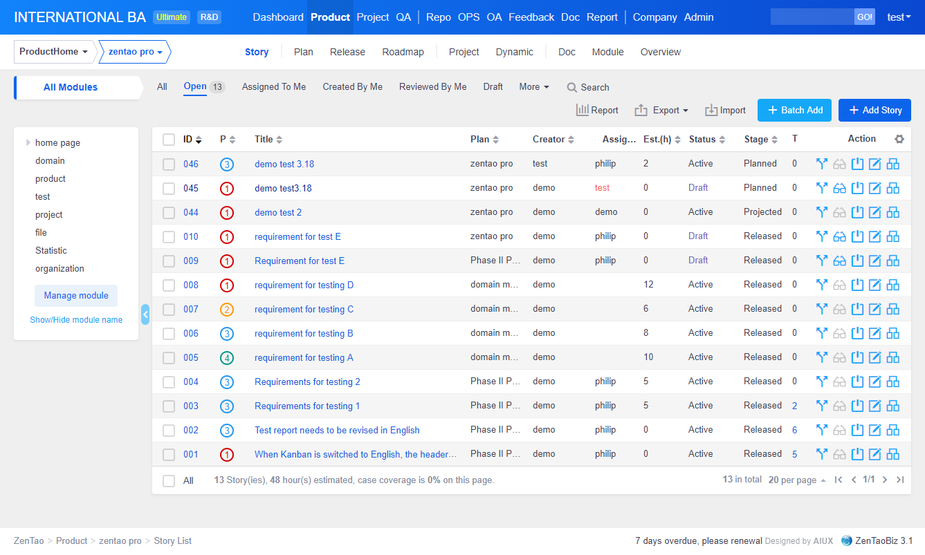The image size is (925, 555).
Task: Select the All checkbox in the footer row
Action: click(168, 480)
